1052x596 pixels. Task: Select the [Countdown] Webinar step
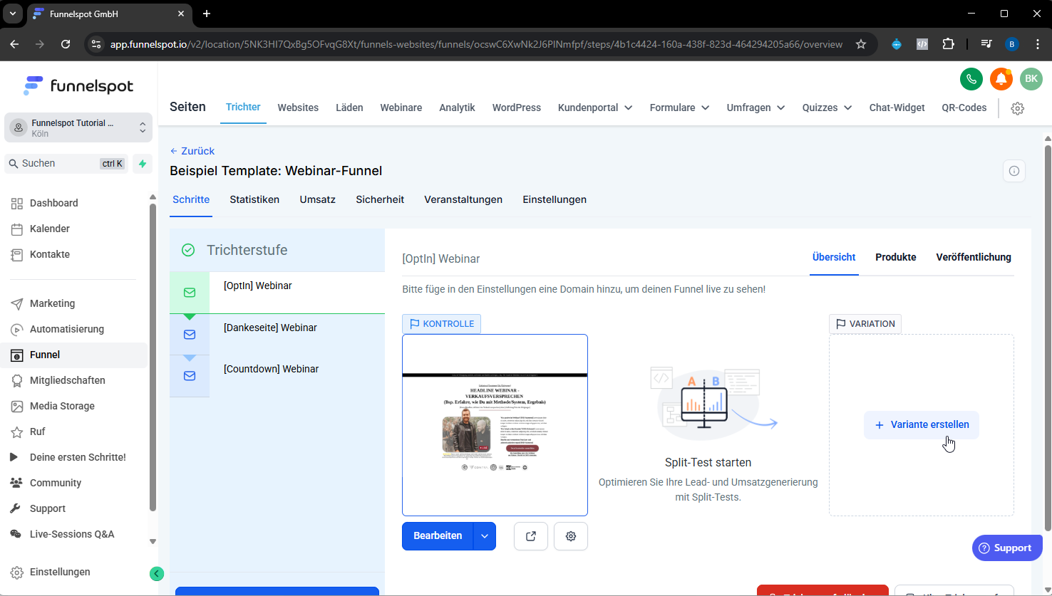coord(277,375)
